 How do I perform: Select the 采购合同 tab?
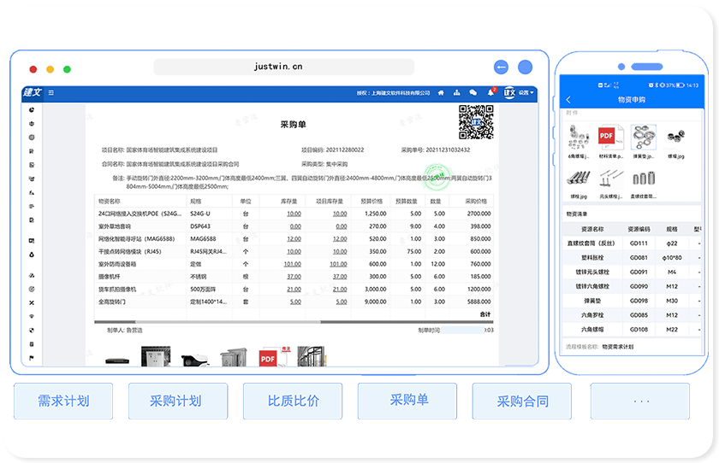coord(522,401)
